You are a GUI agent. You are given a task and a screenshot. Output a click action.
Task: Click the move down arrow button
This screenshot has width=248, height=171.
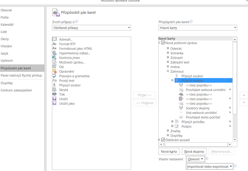tap(244, 102)
